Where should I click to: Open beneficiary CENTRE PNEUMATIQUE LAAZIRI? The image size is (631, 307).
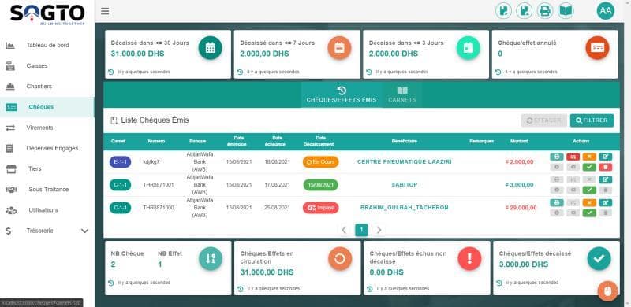[x=405, y=162]
